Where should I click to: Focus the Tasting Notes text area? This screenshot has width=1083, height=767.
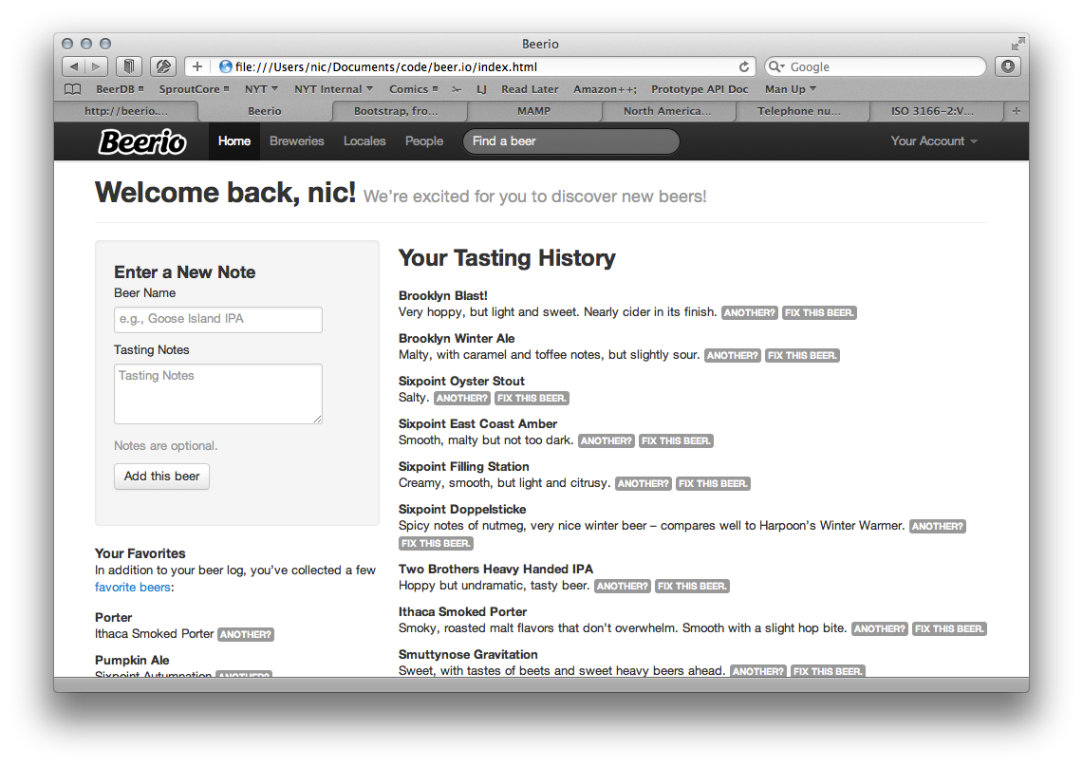pyautogui.click(x=218, y=394)
